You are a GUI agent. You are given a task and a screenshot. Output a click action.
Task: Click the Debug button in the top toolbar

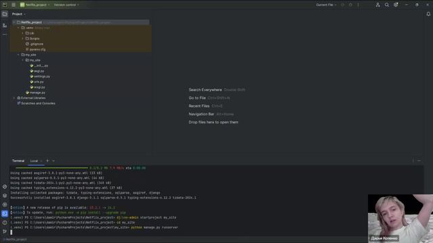click(350, 5)
